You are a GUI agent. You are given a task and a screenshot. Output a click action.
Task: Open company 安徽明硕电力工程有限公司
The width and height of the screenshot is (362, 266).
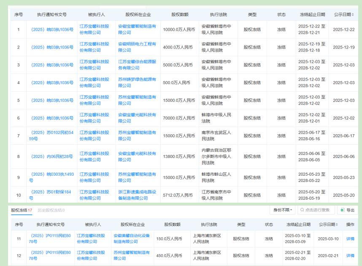[136, 47]
